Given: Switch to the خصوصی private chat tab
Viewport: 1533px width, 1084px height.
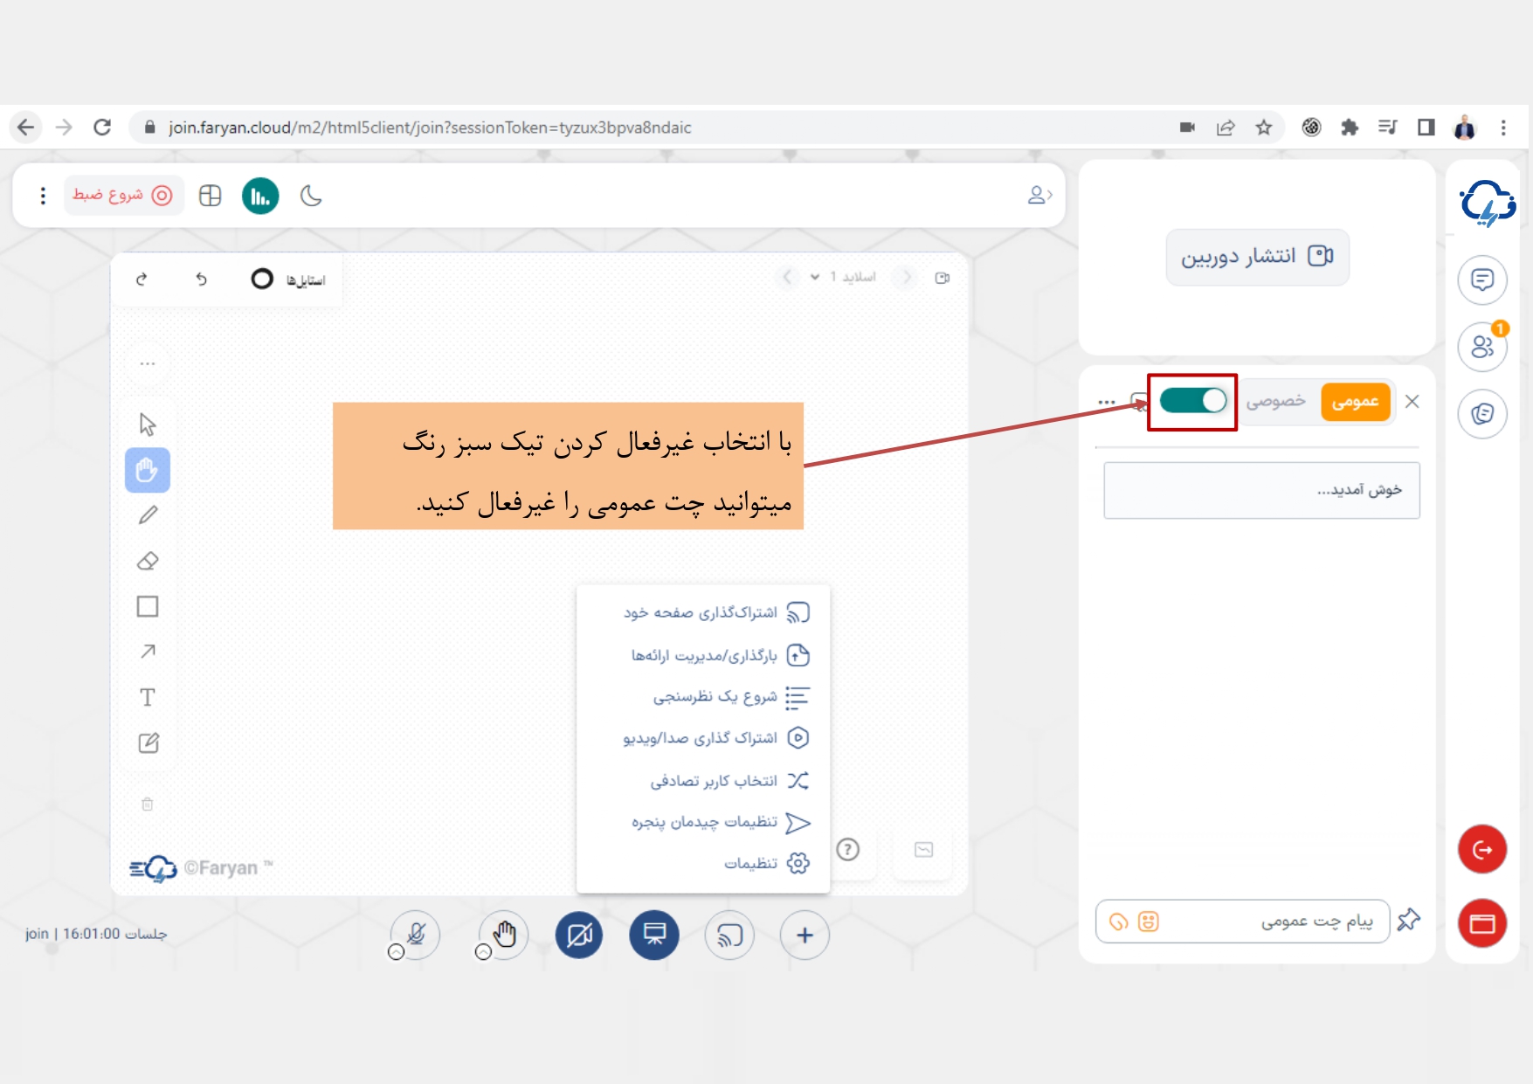Looking at the screenshot, I should pos(1275,402).
